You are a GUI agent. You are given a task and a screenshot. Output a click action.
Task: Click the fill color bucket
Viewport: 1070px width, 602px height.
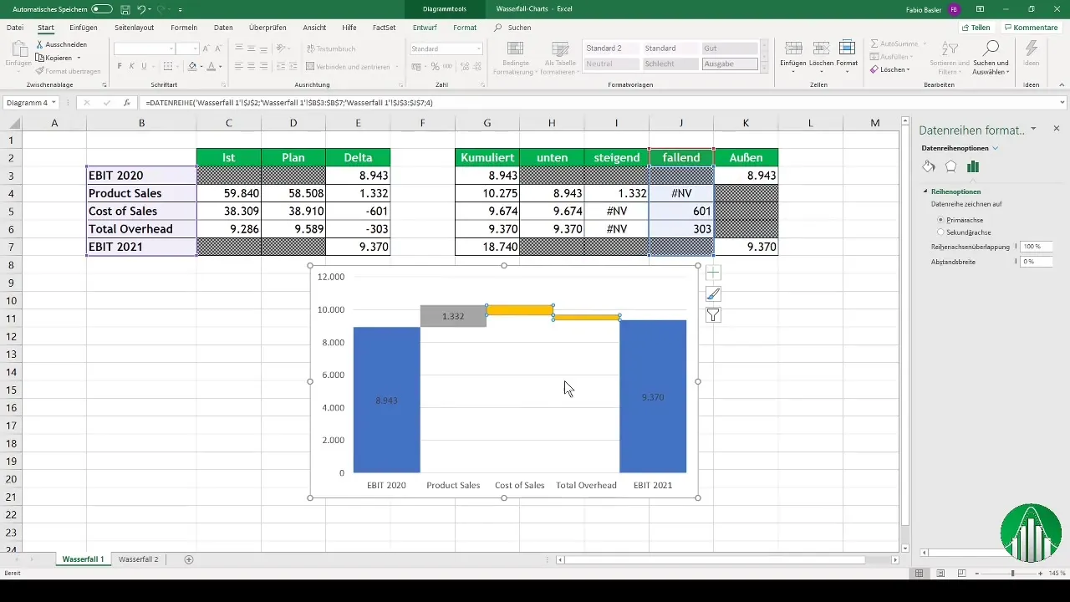[192, 66]
